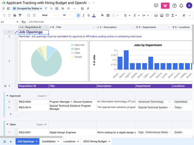This screenshot has width=194, height=145.
Task: Click the pie chart thumbnail
Action: tap(54, 61)
